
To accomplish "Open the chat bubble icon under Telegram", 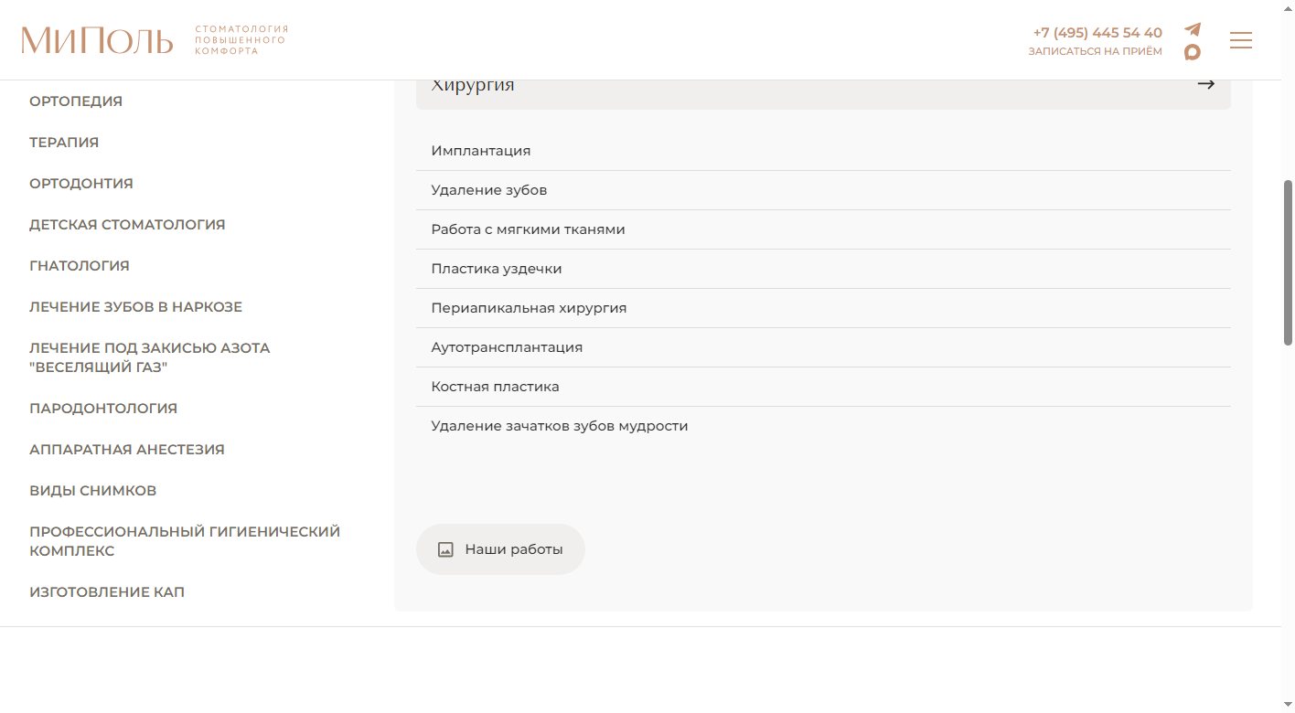I will [1192, 52].
